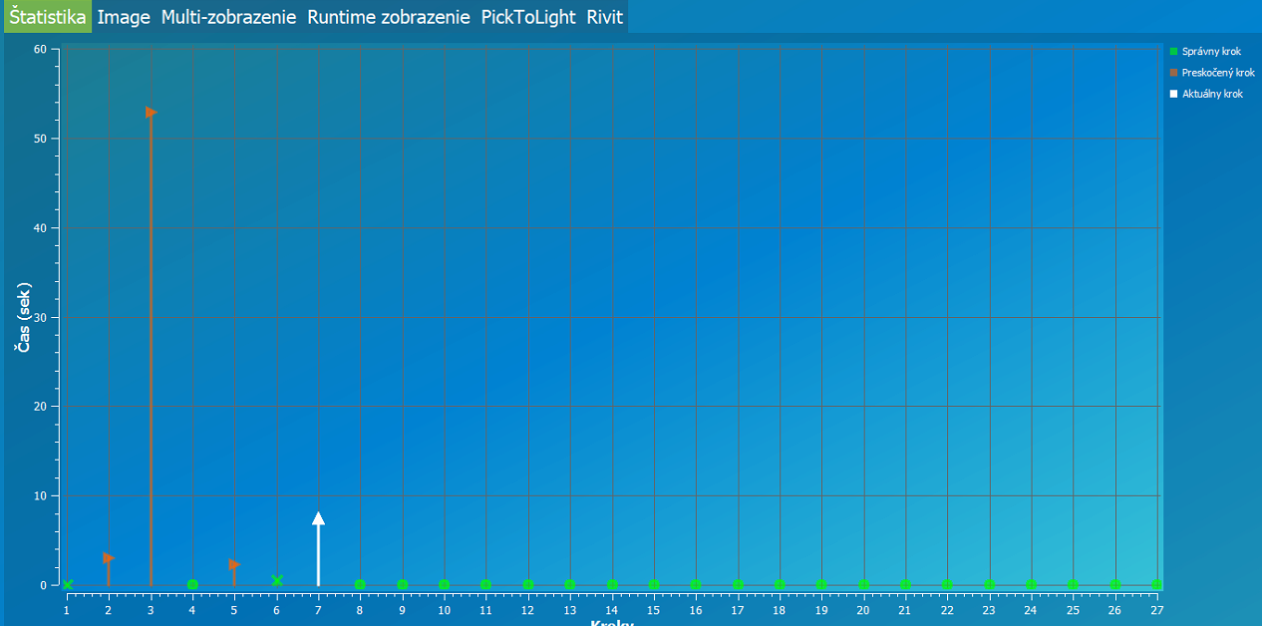Click the green marker at step 22

pos(947,585)
